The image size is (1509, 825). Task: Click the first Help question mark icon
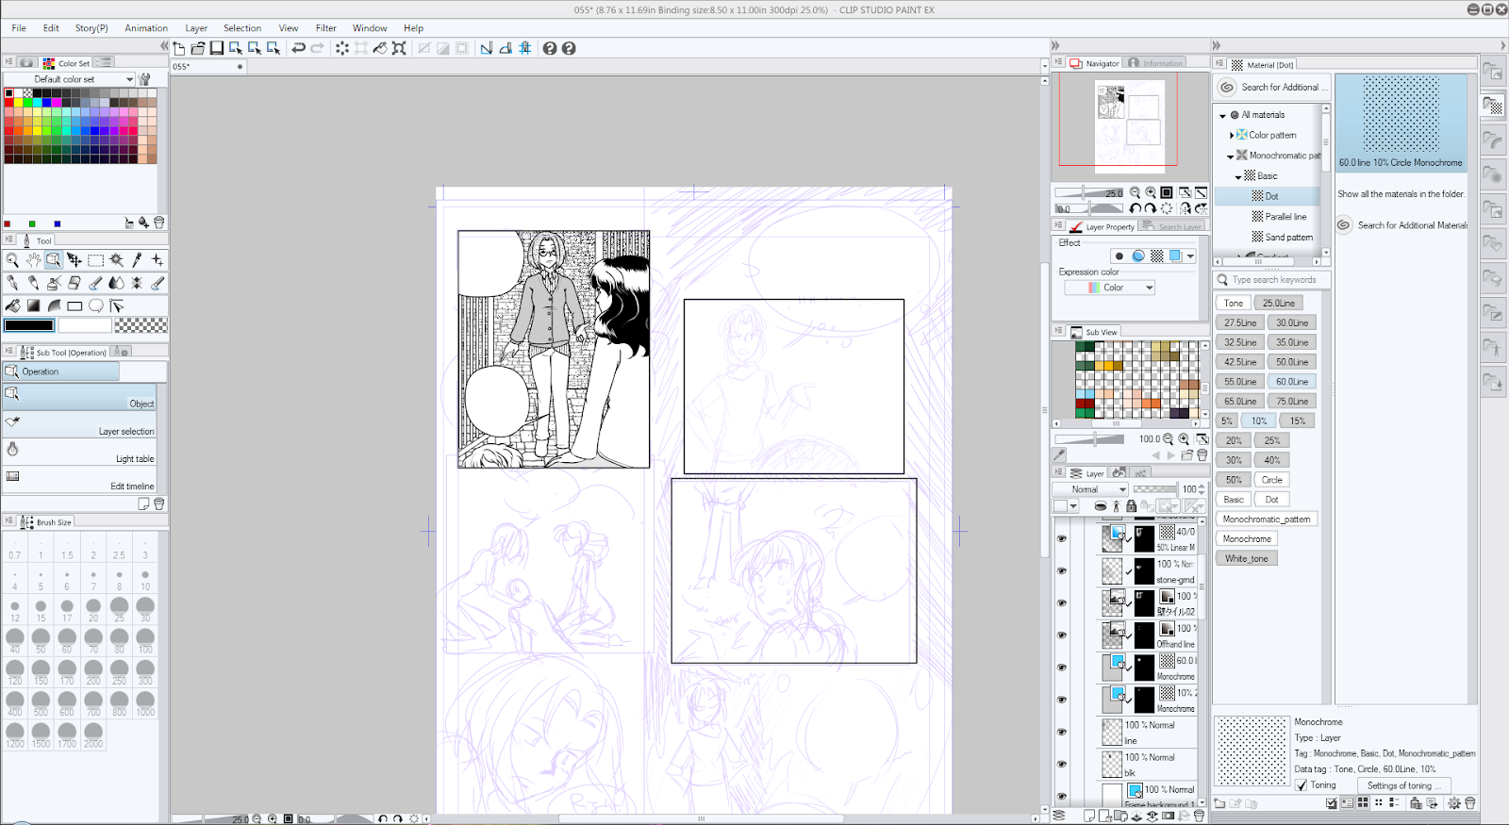(550, 48)
